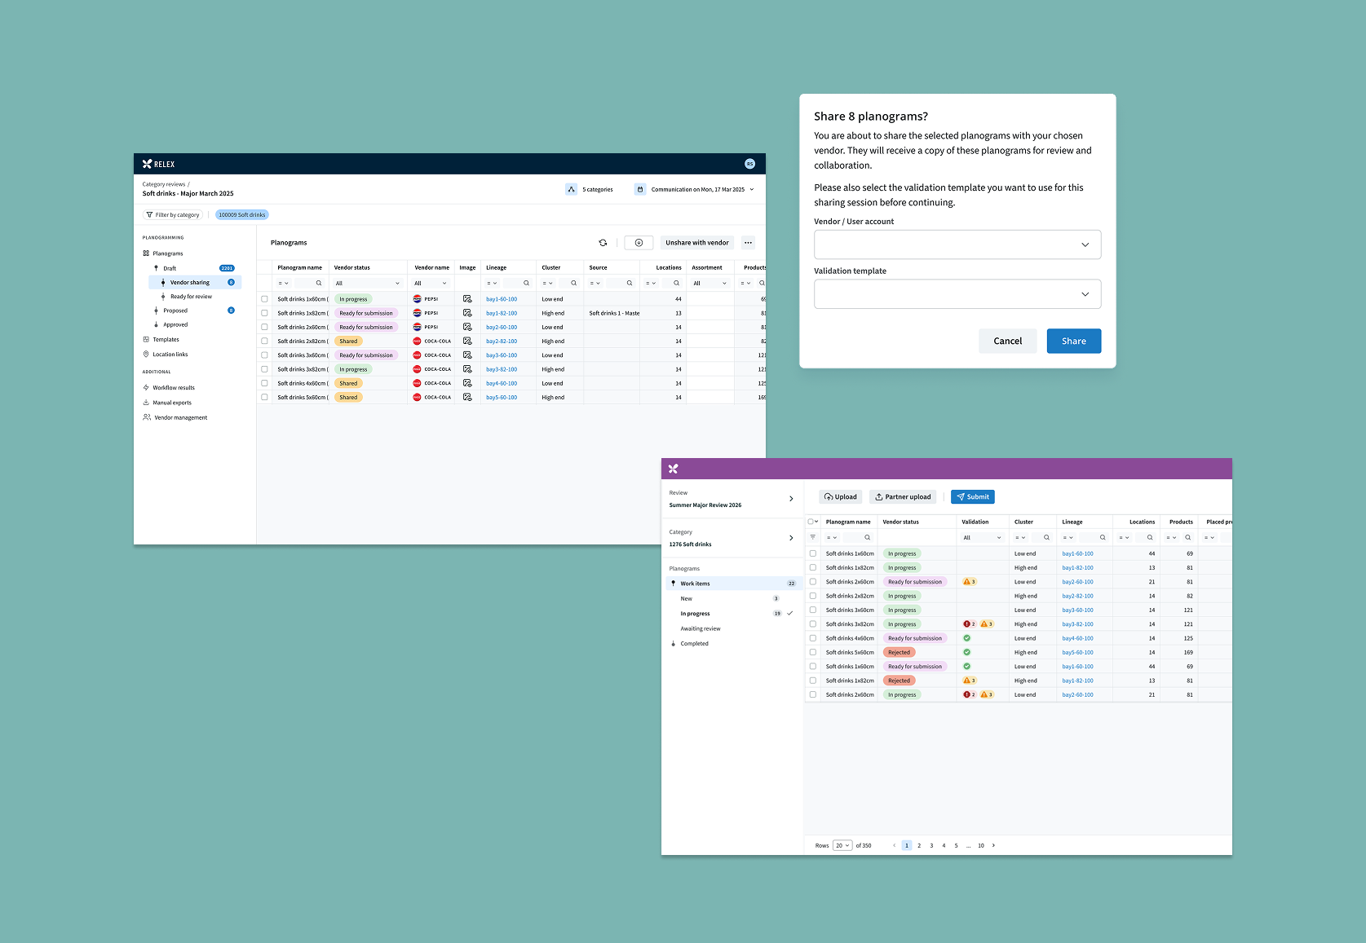Open the Assortment All filter dropdown
This screenshot has width=1366, height=943.
pos(710,284)
